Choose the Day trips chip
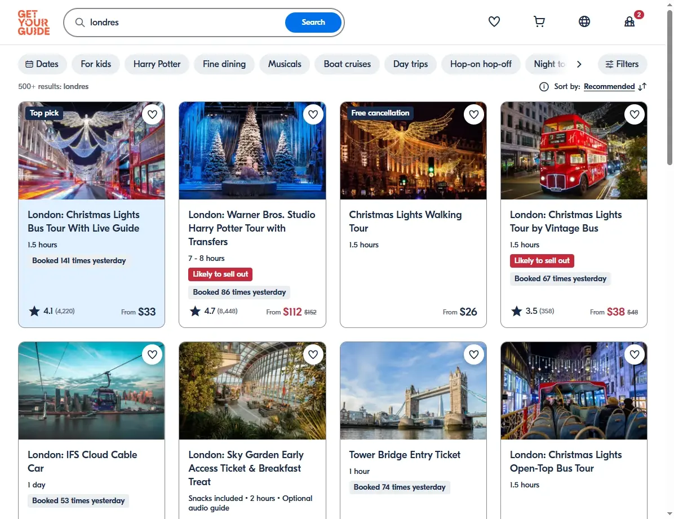Viewport: 674px width, 519px height. [x=410, y=64]
